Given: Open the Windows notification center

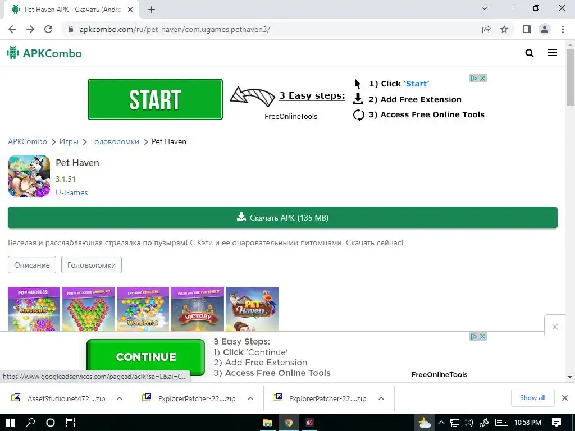Looking at the screenshot, I should (x=556, y=423).
